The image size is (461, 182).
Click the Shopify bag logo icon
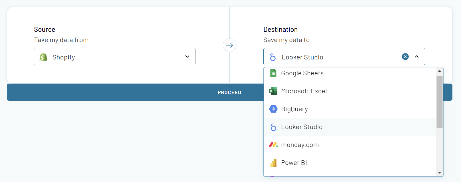(43, 57)
